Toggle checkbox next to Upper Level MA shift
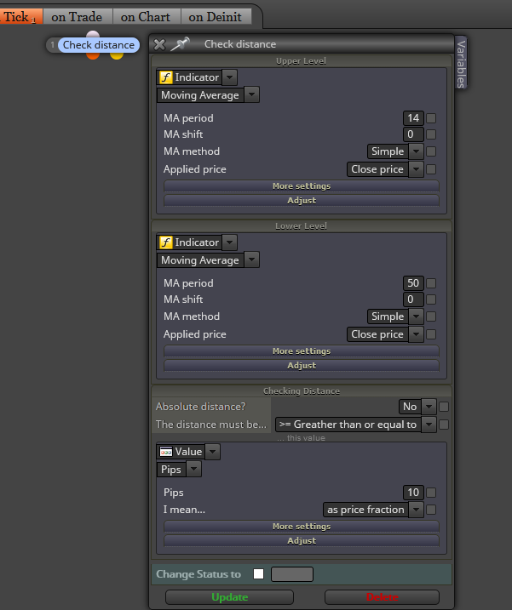512x610 pixels. point(431,134)
